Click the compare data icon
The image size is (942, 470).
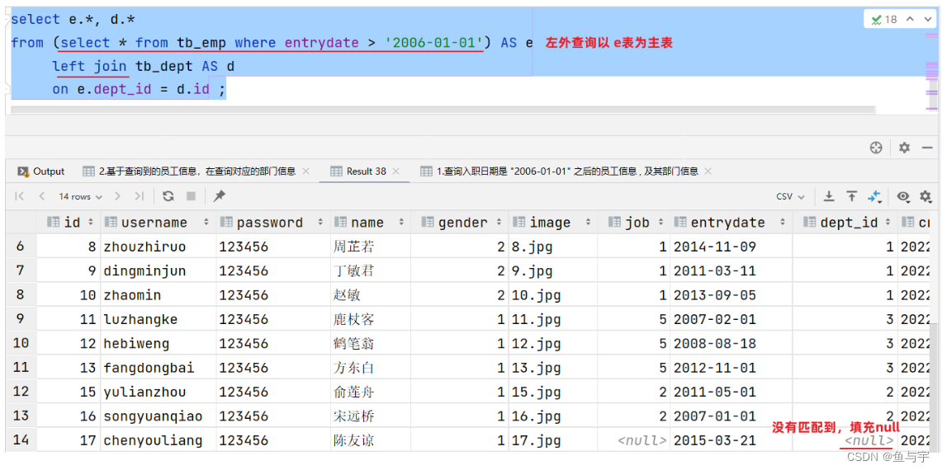(x=874, y=196)
